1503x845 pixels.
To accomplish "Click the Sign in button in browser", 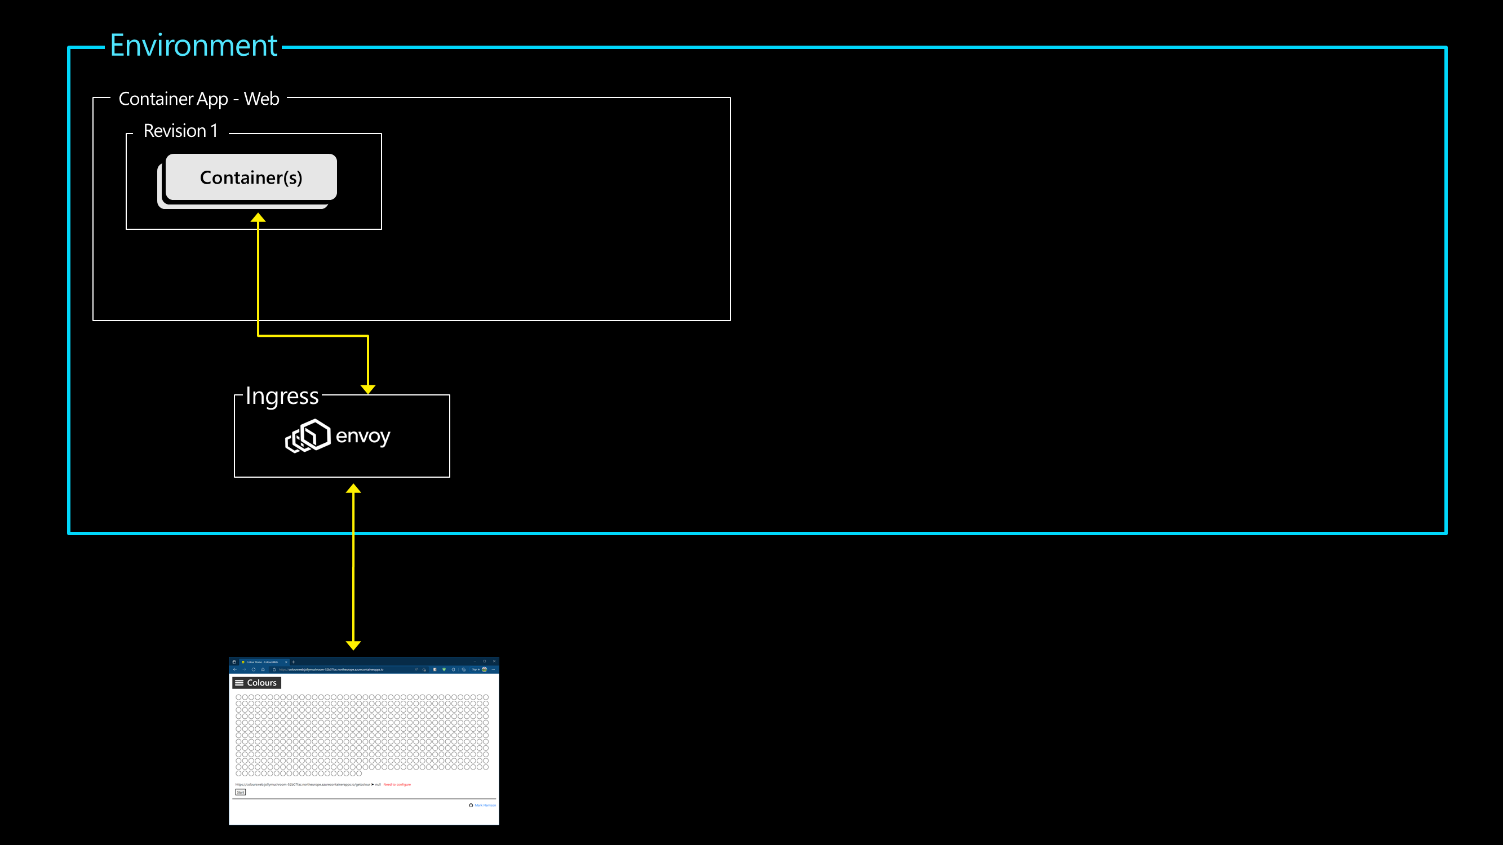I will [x=476, y=669].
